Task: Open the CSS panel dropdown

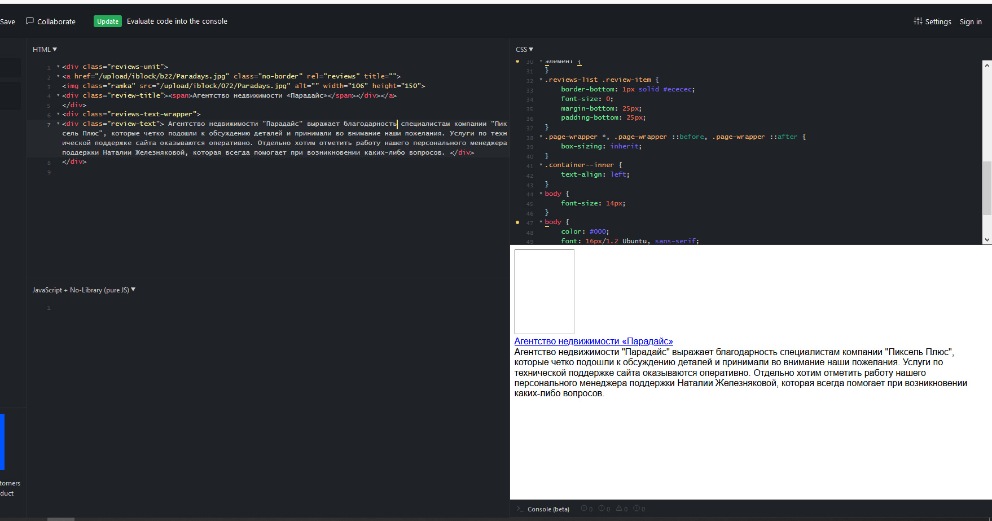Action: [x=524, y=50]
